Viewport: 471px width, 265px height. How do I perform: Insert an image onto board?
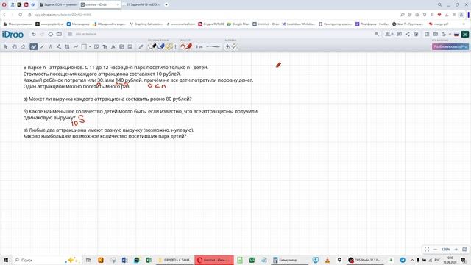130,46
